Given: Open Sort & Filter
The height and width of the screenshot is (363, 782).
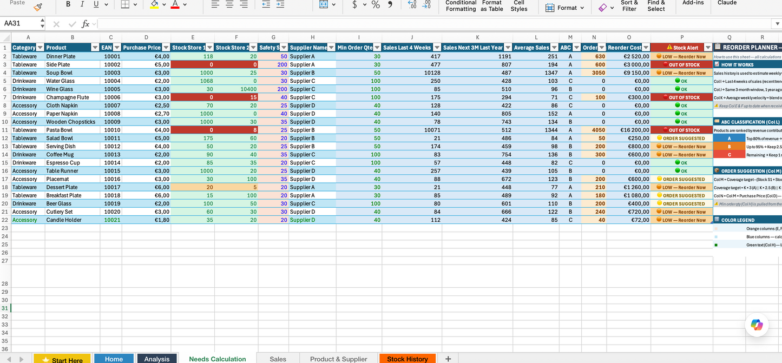Looking at the screenshot, I should tap(629, 5).
